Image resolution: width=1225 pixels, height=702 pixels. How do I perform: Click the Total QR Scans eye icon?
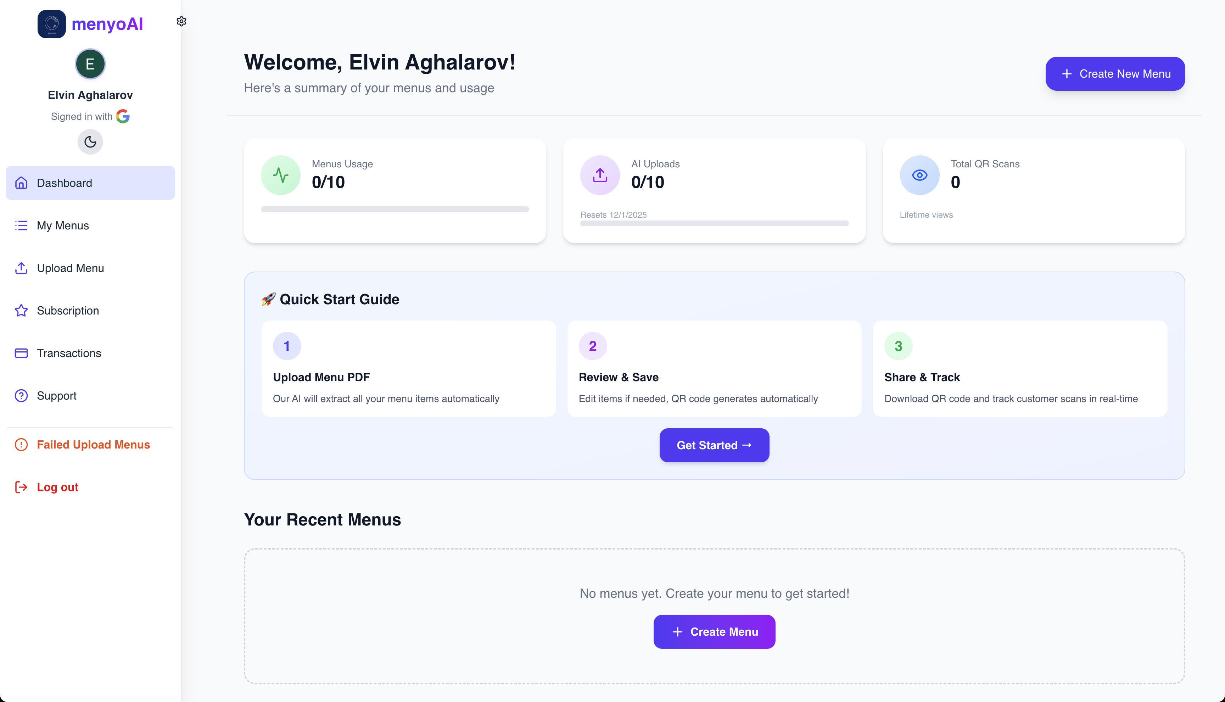pyautogui.click(x=919, y=175)
